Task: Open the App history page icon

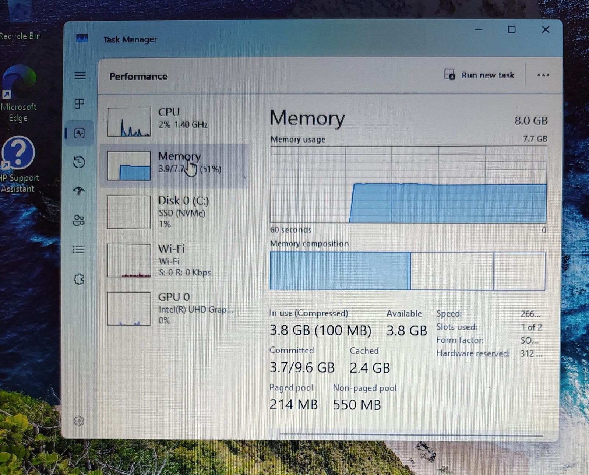Action: coord(79,162)
